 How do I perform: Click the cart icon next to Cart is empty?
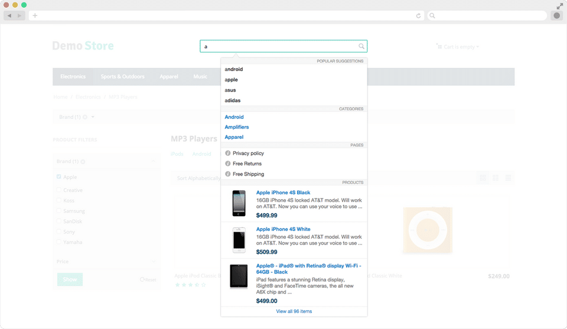[439, 46]
